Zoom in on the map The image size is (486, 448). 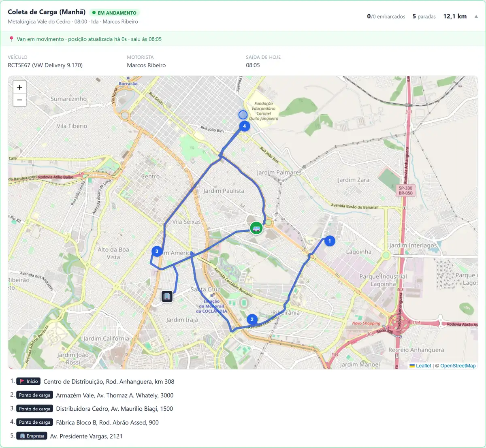[19, 87]
